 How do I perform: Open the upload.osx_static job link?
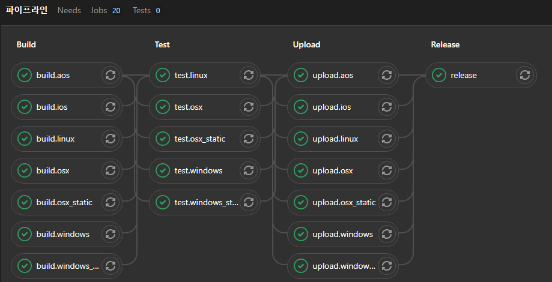pos(344,202)
